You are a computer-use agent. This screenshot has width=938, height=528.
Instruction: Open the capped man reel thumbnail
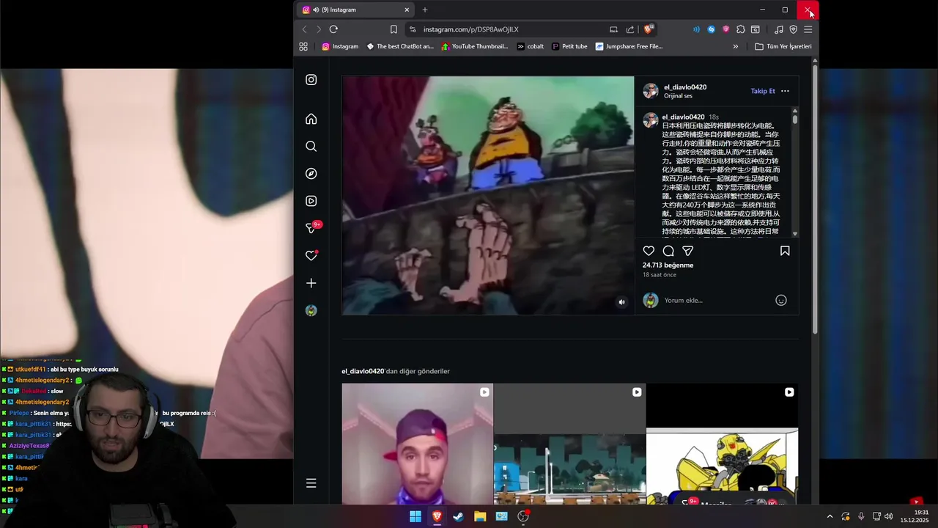(x=417, y=444)
